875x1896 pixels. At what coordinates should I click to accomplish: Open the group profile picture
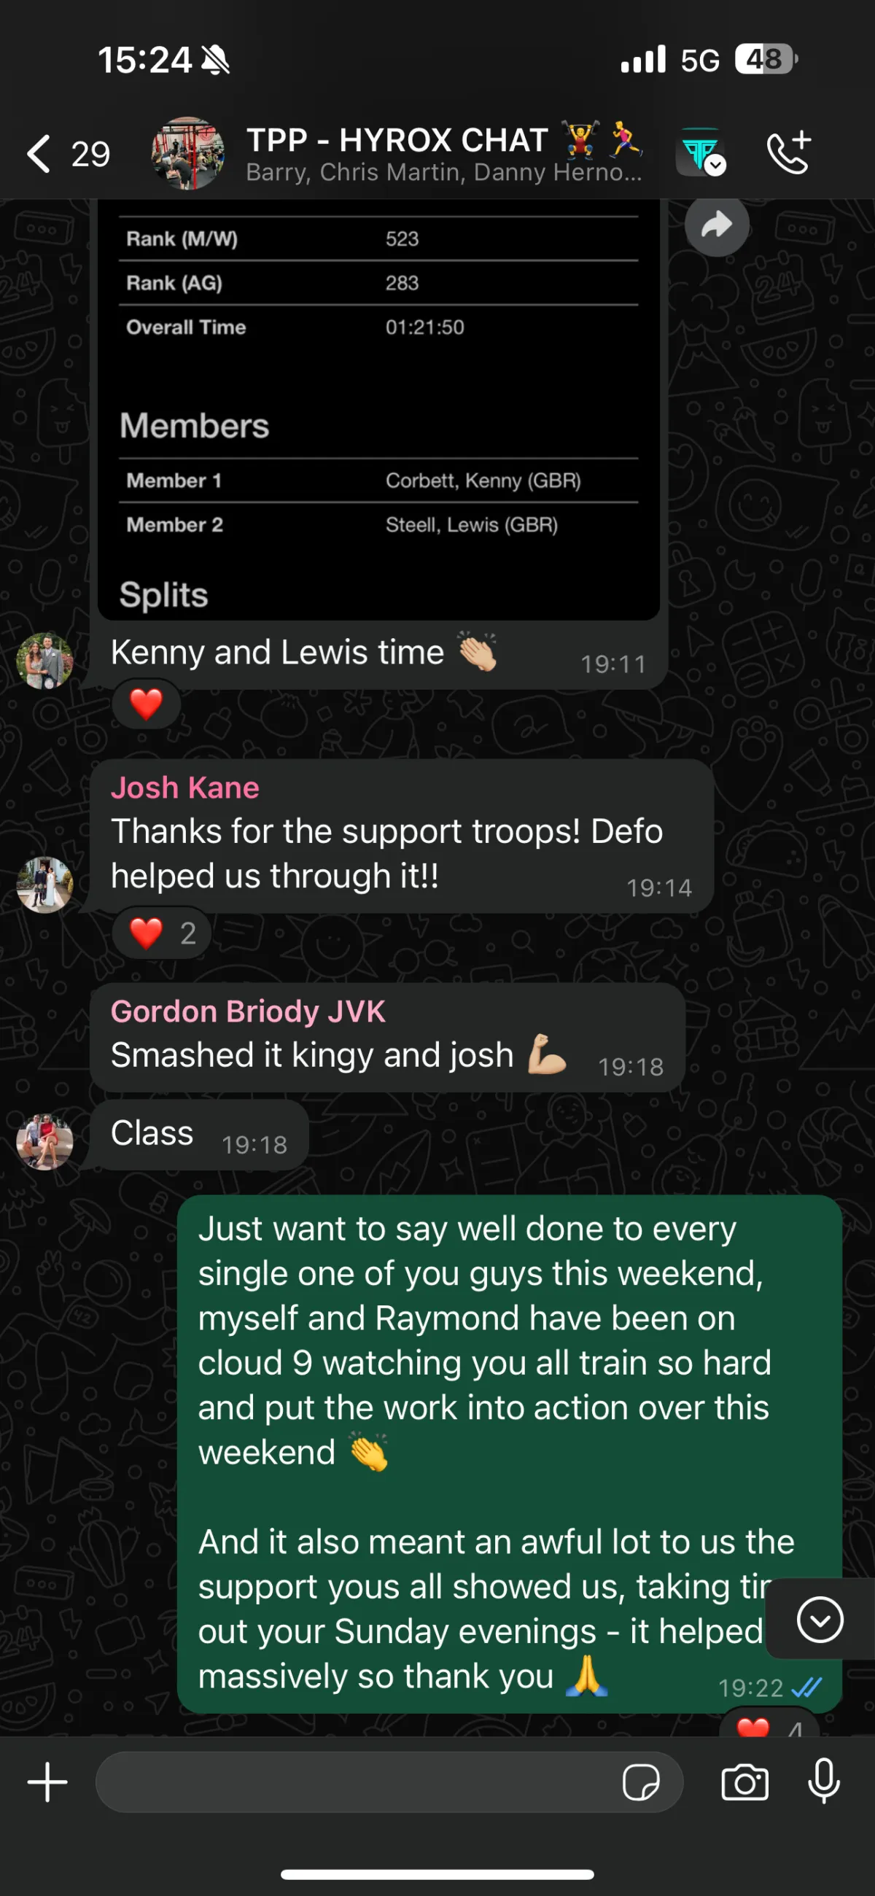coord(187,153)
